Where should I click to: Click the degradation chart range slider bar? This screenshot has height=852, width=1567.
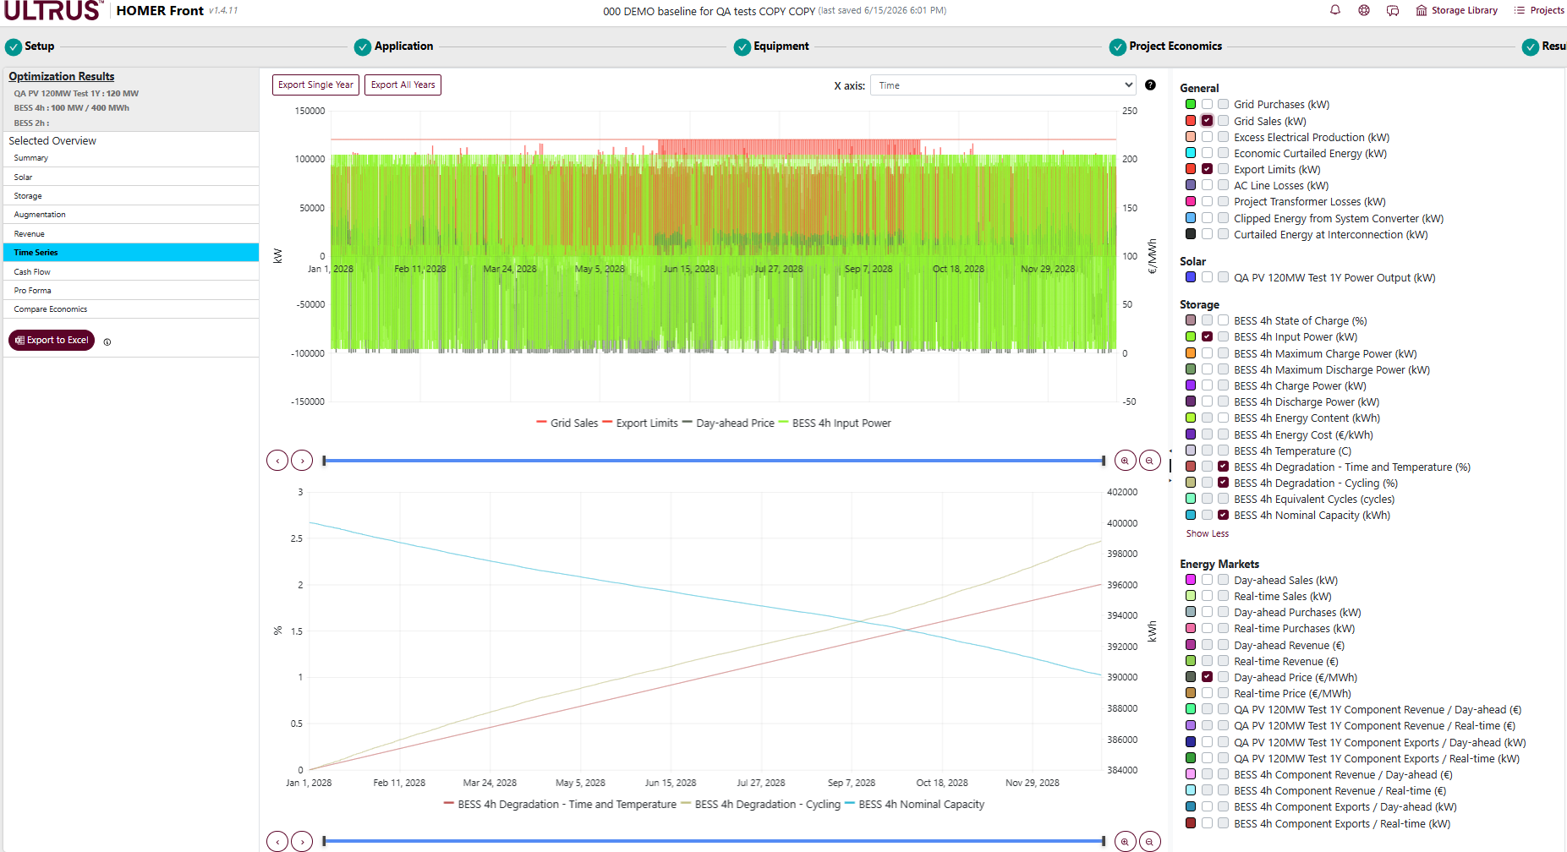pyautogui.click(x=714, y=841)
